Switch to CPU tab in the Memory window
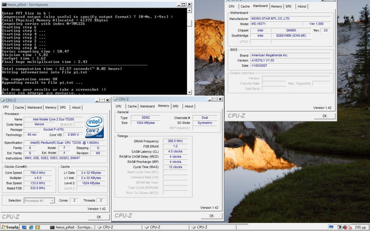 tap(119, 106)
